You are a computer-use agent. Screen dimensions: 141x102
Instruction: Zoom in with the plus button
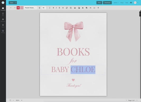click(22, 100)
